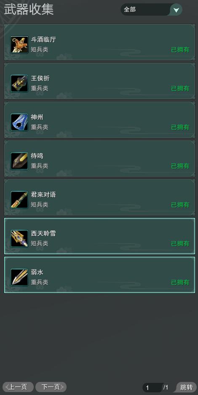The width and height of the screenshot is (198, 395).
Task: Open the 全部 category combo box
Action: click(x=151, y=10)
